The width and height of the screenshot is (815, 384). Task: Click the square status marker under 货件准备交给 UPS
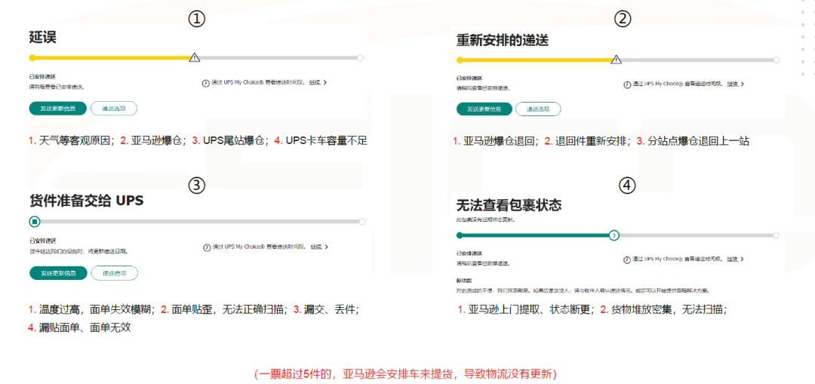35,222
